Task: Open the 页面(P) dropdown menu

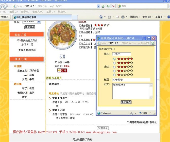Action: (x=135, y=17)
